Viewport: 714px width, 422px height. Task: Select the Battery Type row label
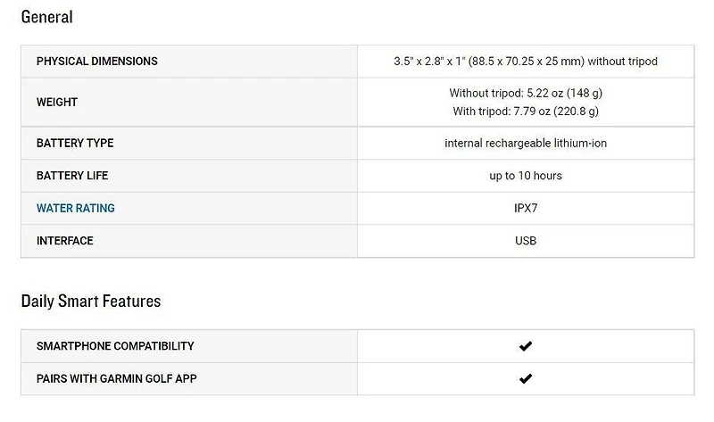[x=75, y=143]
